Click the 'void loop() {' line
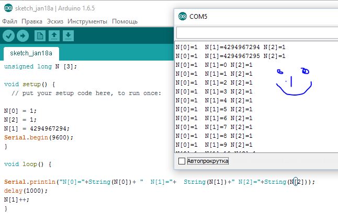This screenshot has height=224, width=338. [x=28, y=164]
